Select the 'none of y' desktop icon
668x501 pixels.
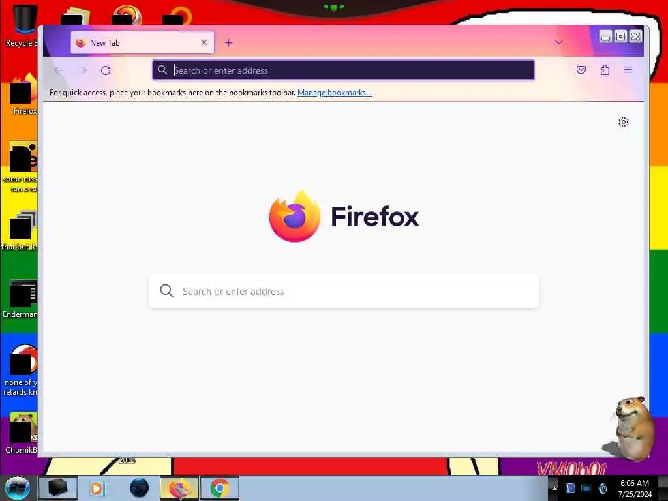20,371
